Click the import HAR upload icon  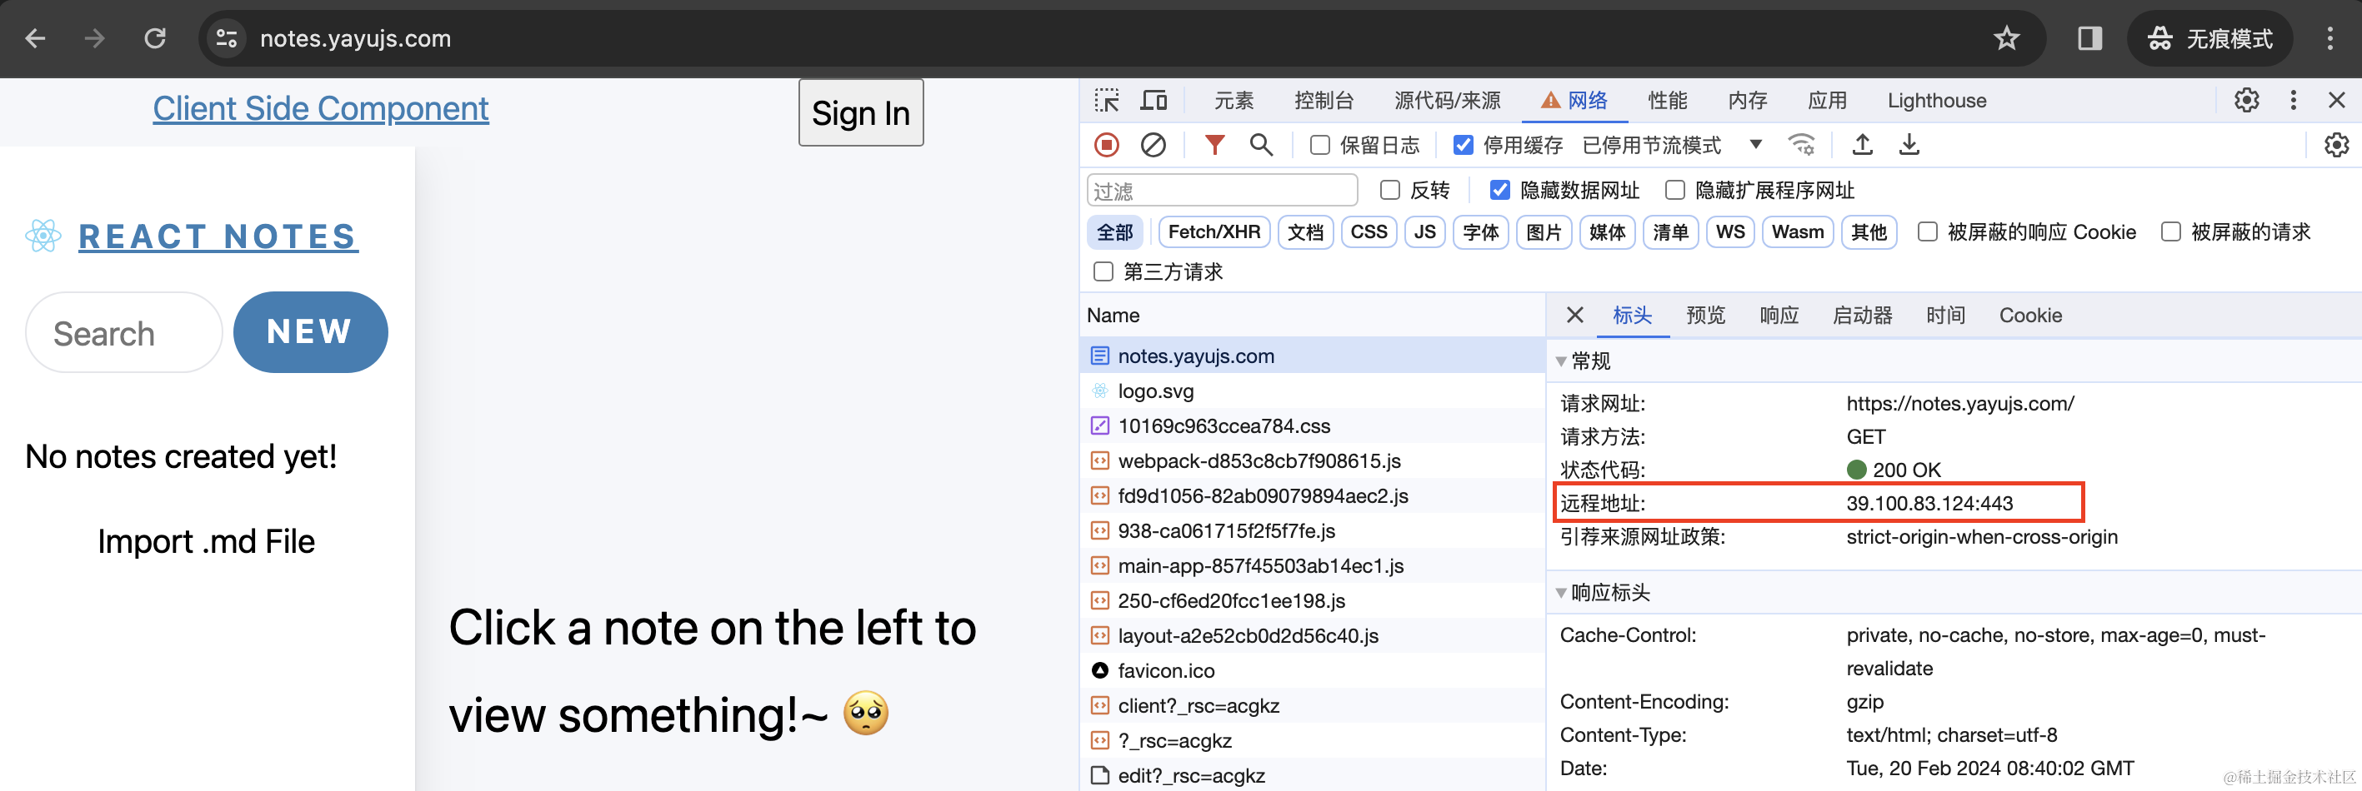(x=1861, y=145)
